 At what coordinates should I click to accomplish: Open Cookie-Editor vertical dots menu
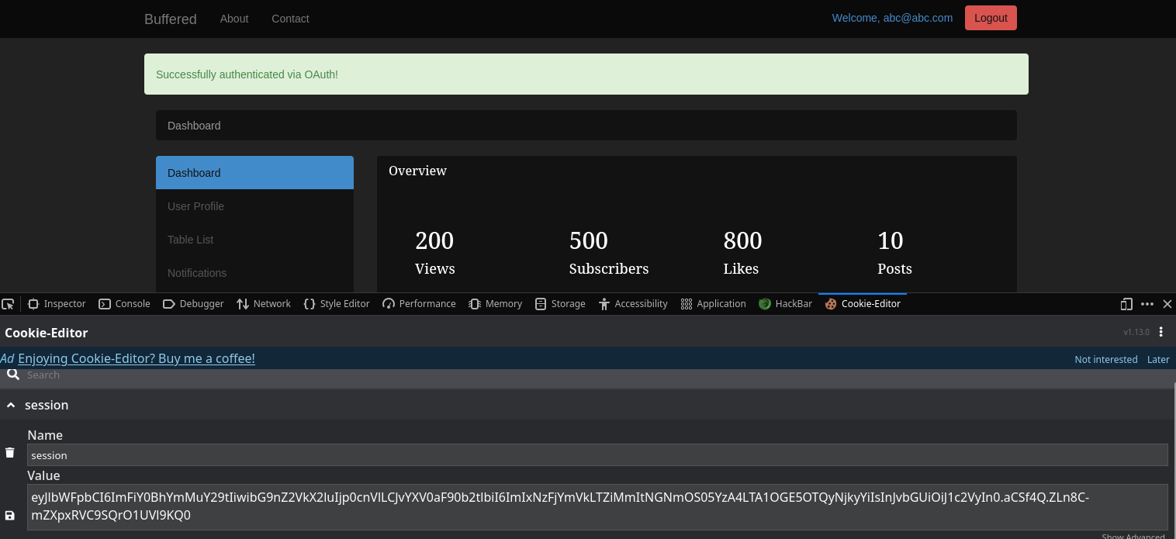[1160, 332]
